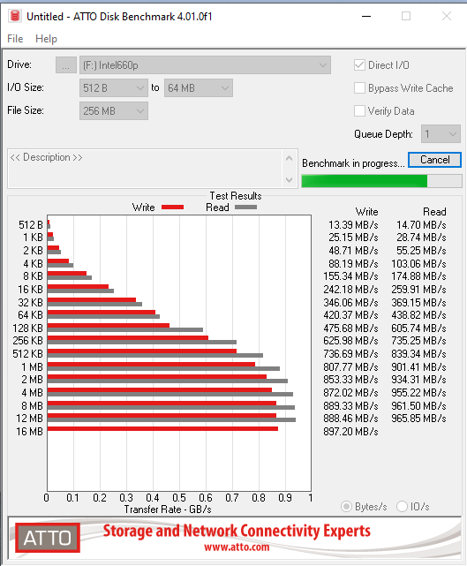Maximize the ATTO Disk Benchmark window
The image size is (467, 566).
[406, 16]
